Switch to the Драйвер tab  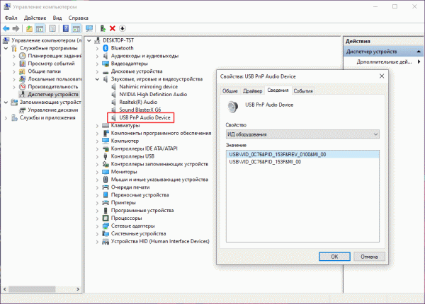(252, 91)
